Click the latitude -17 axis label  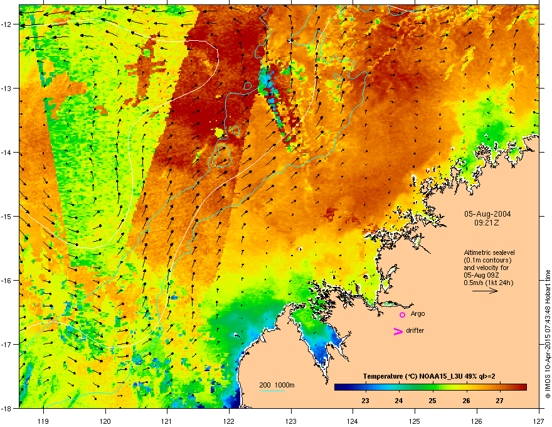pos(7,345)
